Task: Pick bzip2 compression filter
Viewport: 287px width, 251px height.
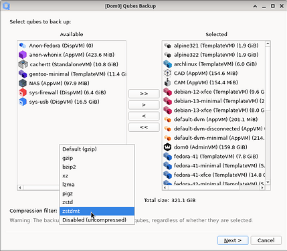Action: click(97, 167)
